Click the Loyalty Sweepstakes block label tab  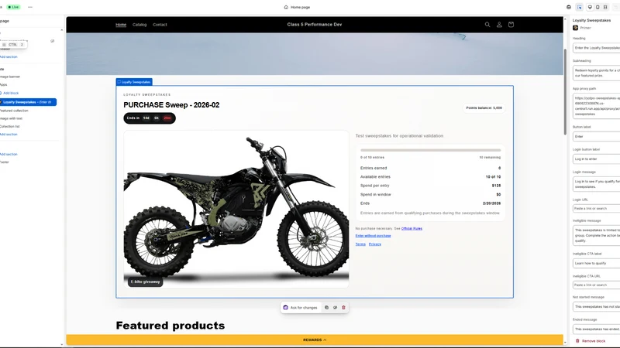(134, 82)
